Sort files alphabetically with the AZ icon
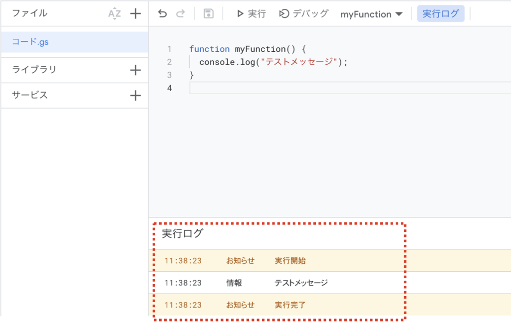Image resolution: width=511 pixels, height=323 pixels. 114,13
